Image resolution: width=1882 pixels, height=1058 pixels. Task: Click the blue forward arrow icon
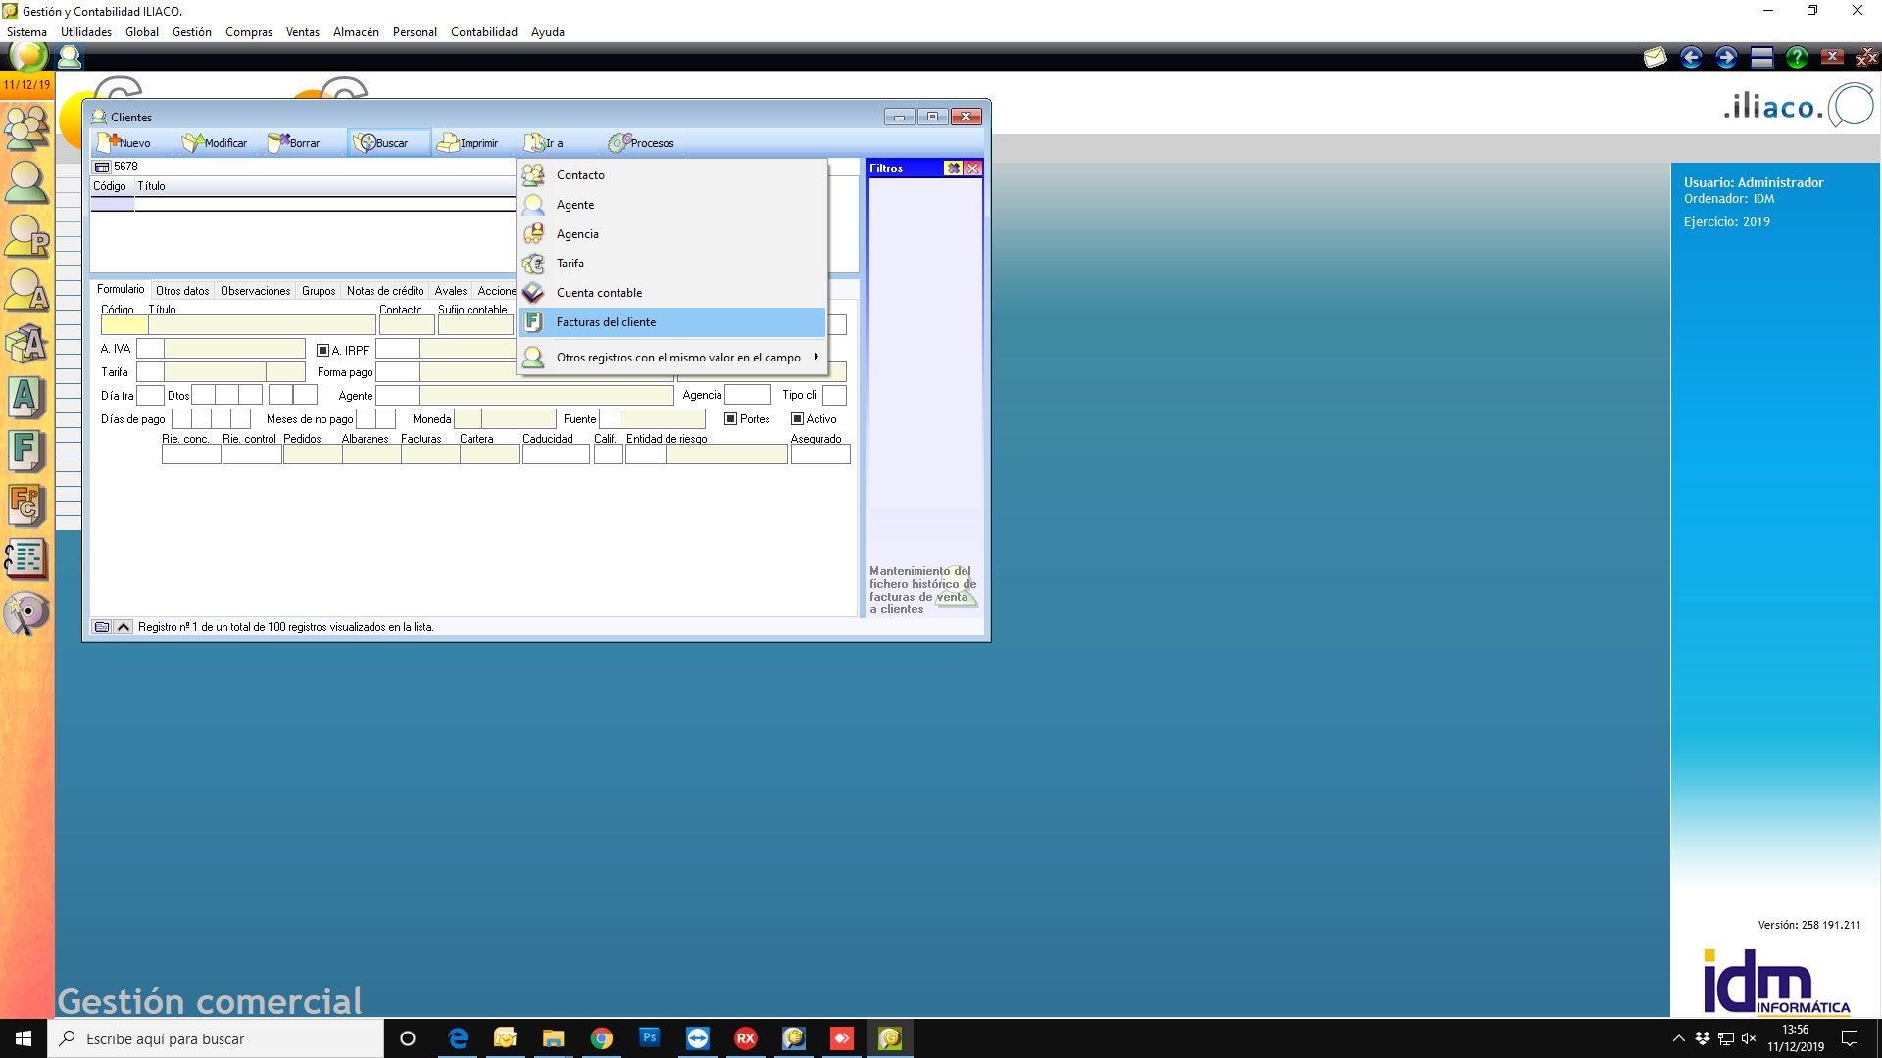[1726, 57]
